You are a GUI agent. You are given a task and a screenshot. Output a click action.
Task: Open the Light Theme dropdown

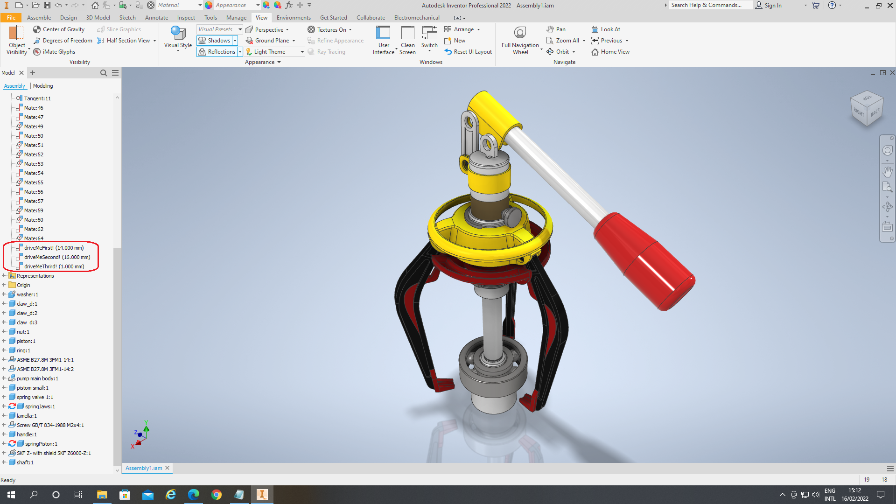coord(302,52)
